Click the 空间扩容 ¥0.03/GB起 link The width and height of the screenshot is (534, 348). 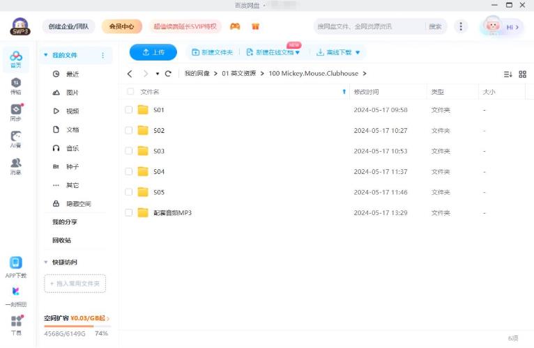[77, 318]
